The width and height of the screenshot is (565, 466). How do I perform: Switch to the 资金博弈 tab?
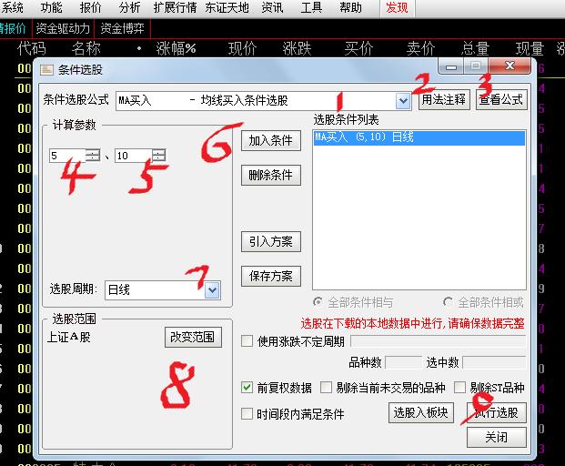122,28
